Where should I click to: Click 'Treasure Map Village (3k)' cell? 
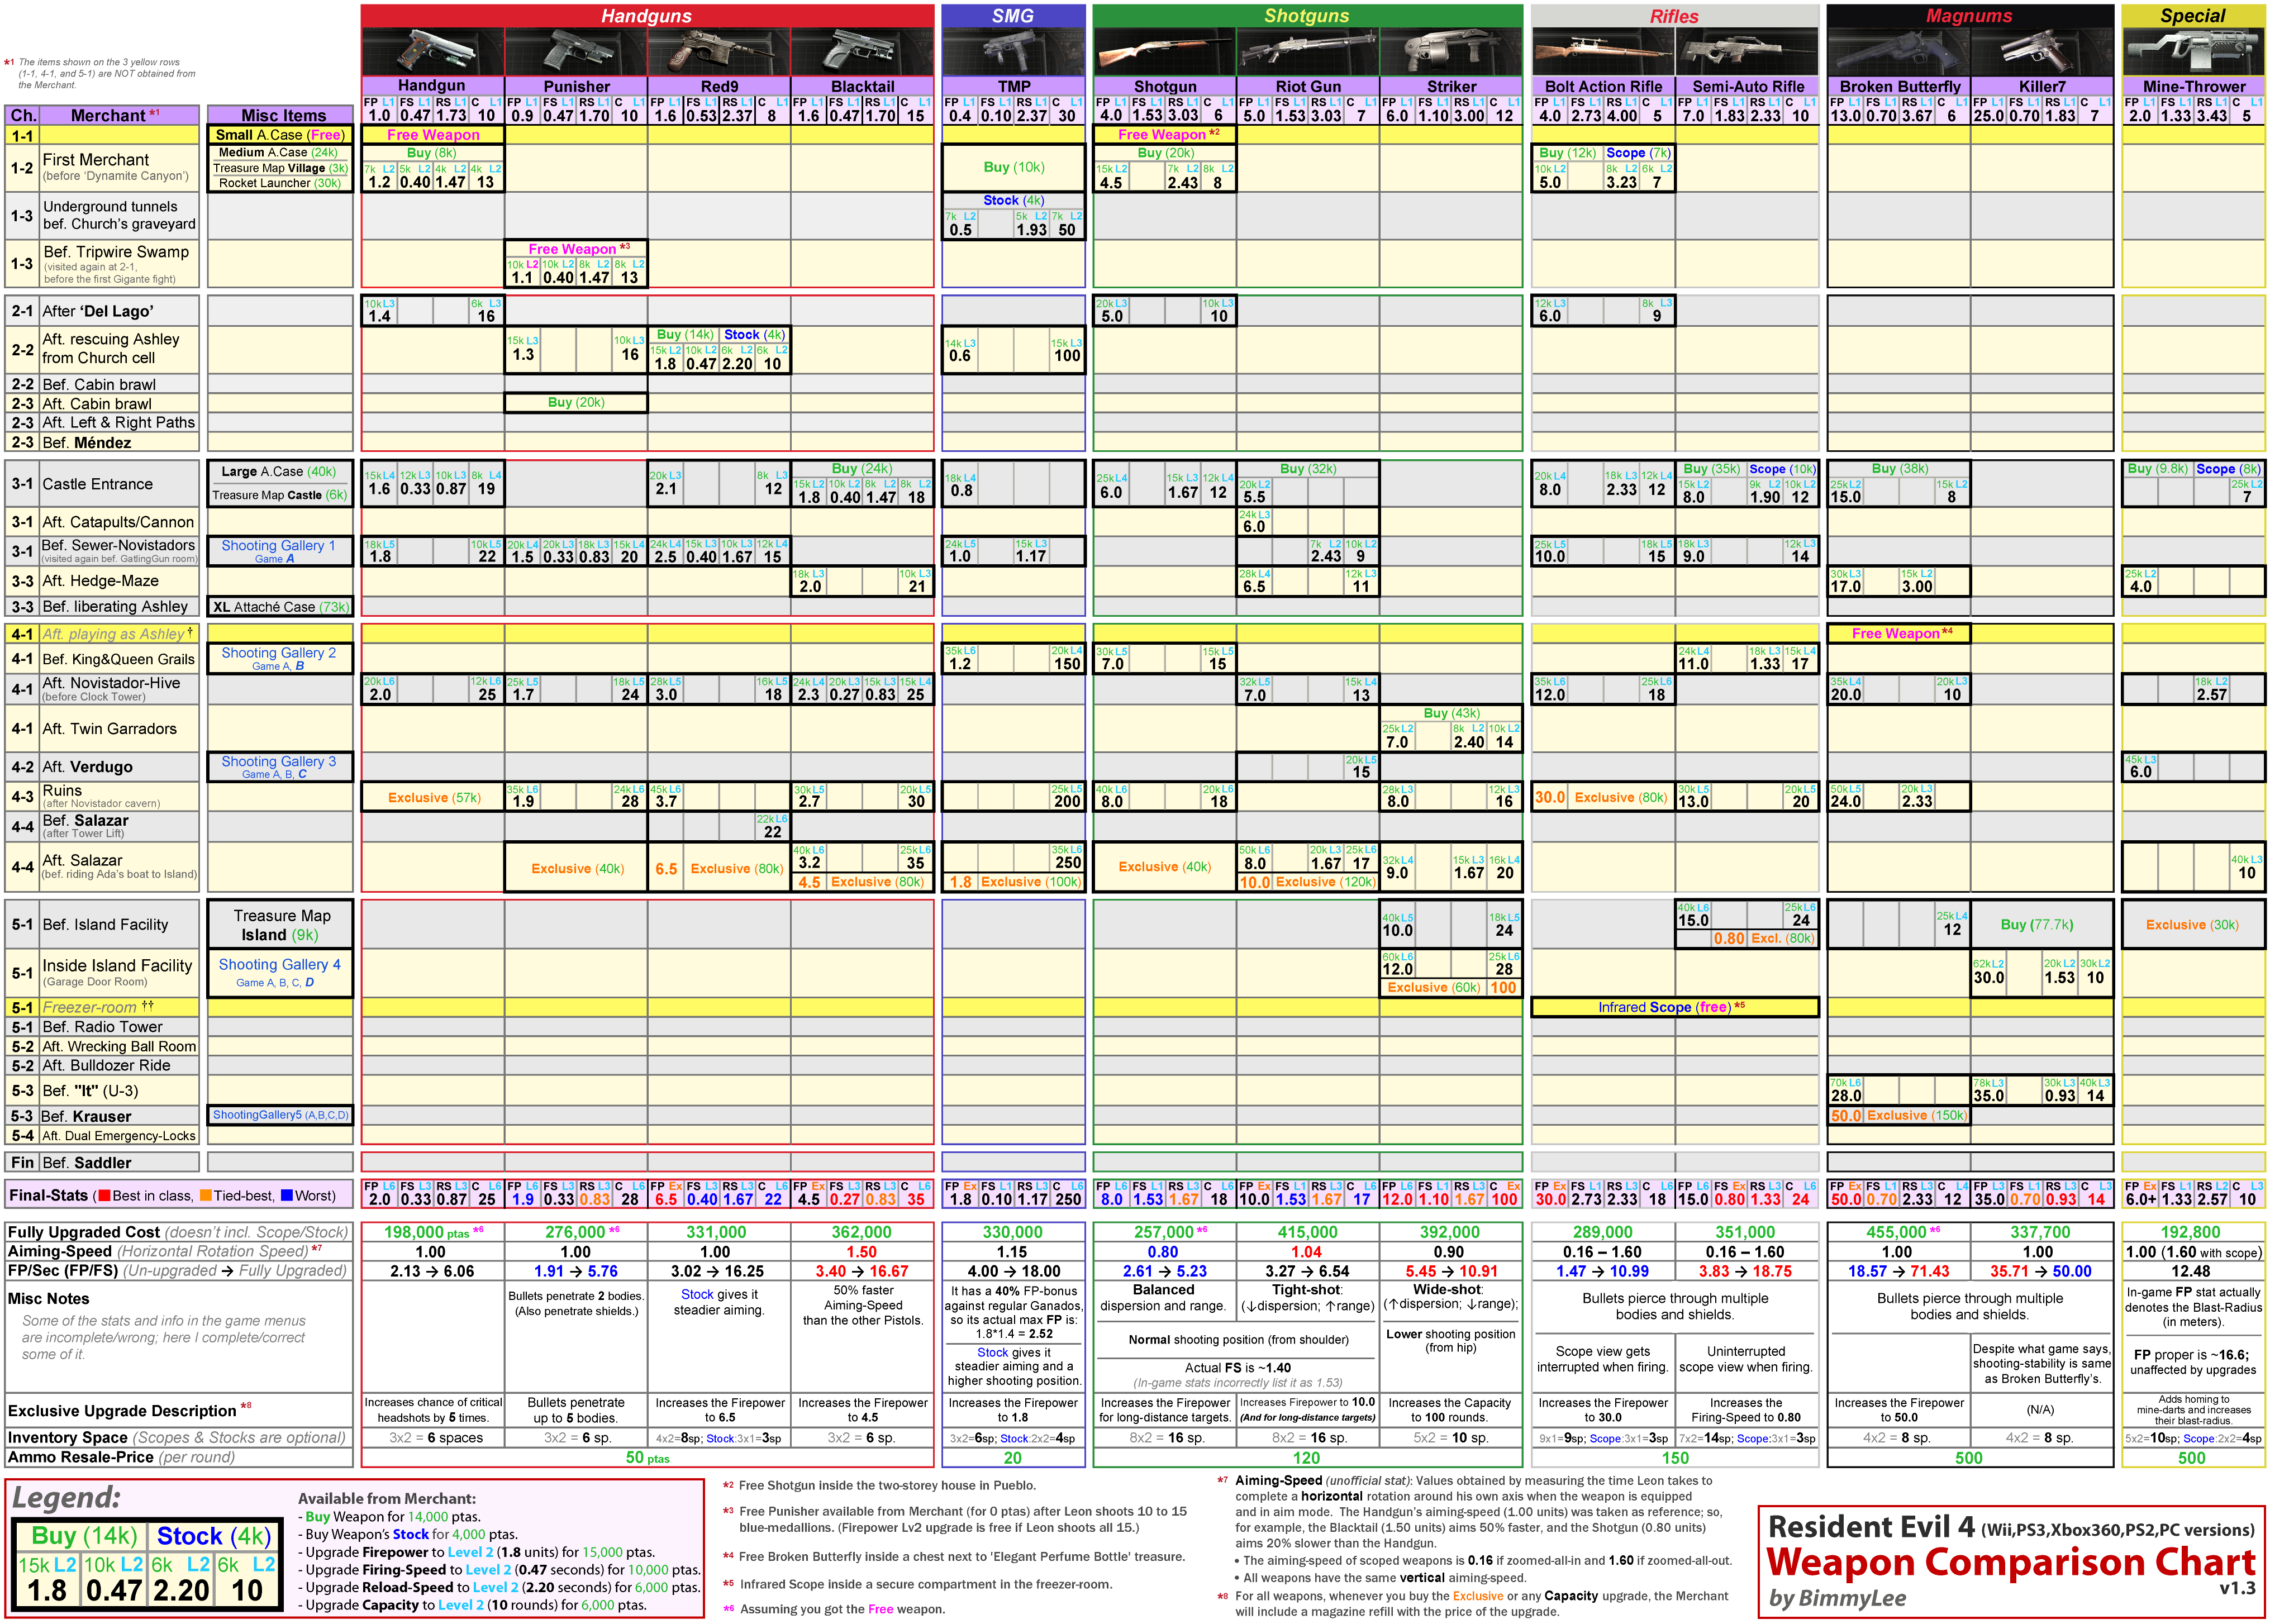point(280,168)
